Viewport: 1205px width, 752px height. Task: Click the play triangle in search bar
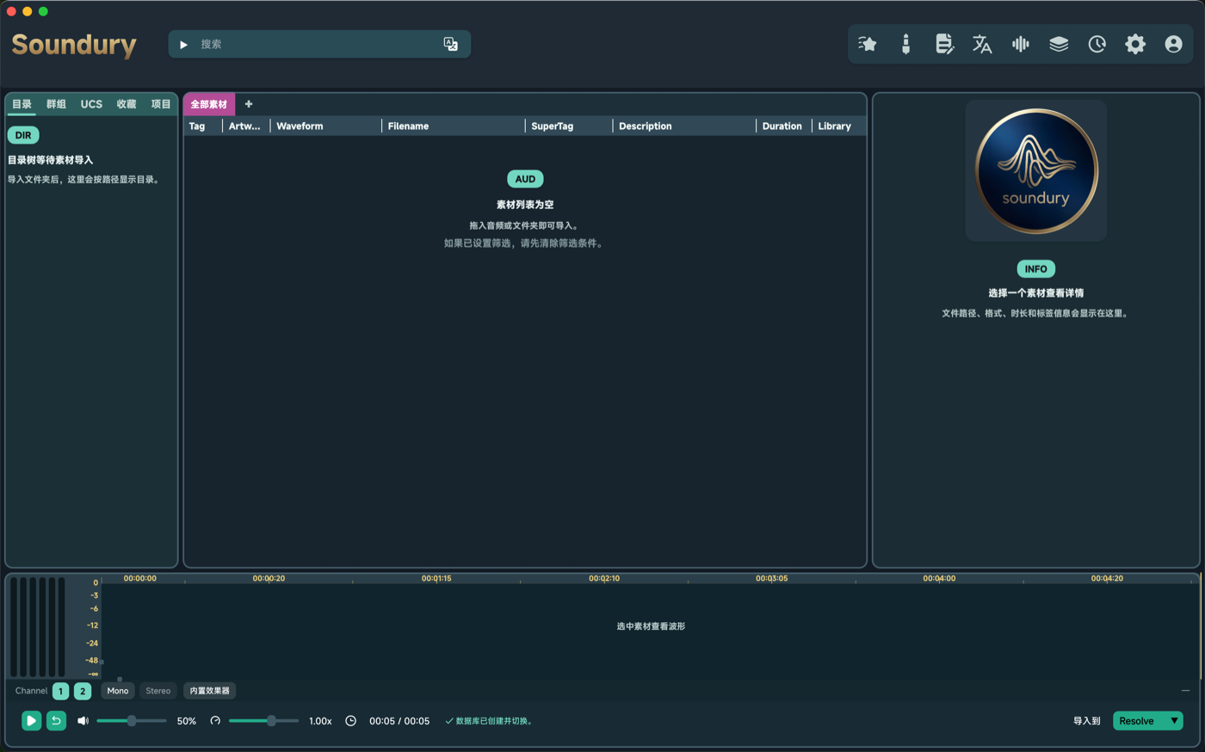pos(183,45)
